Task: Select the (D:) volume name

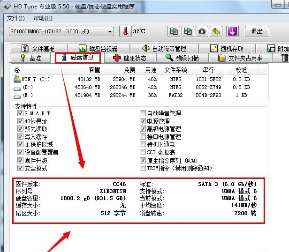Action: 28,87
